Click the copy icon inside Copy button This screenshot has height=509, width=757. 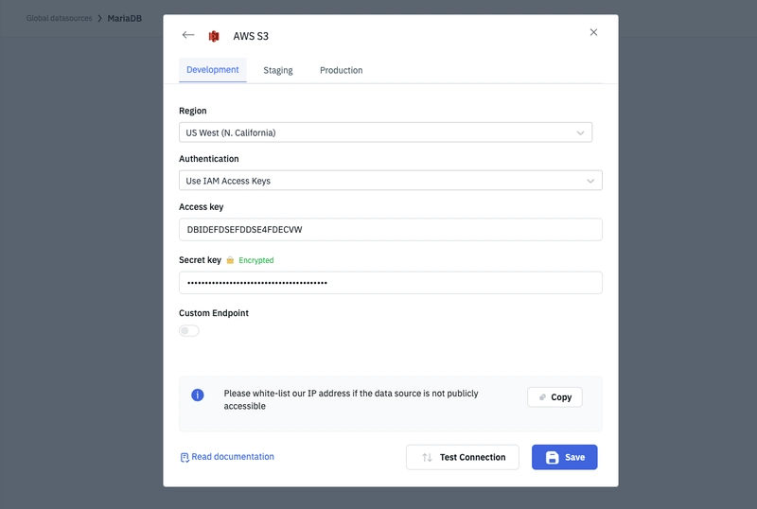pyautogui.click(x=542, y=397)
